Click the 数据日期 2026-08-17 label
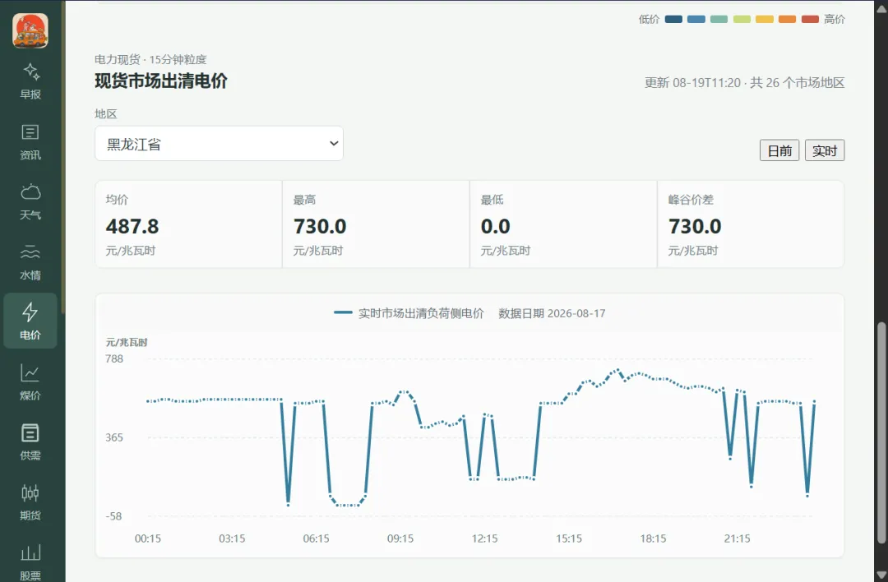The image size is (888, 582). [552, 313]
